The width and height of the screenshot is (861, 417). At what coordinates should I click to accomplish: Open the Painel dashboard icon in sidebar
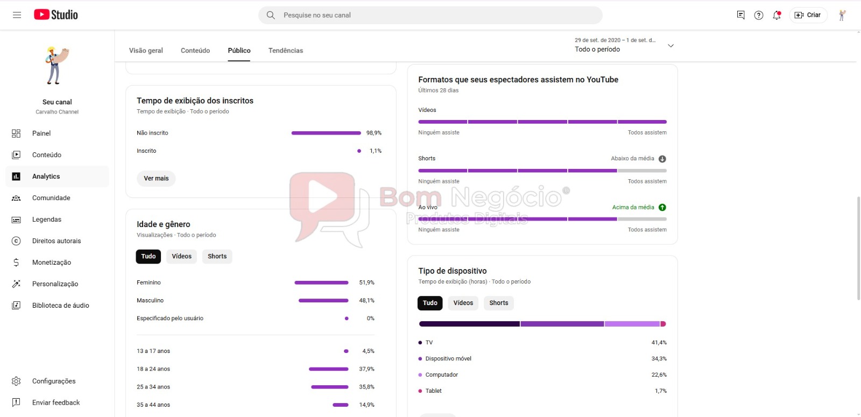click(x=16, y=133)
